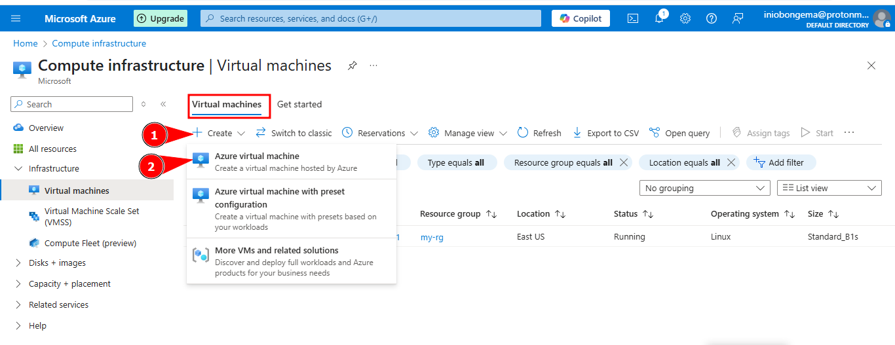Open the notifications bell

pyautogui.click(x=660, y=18)
